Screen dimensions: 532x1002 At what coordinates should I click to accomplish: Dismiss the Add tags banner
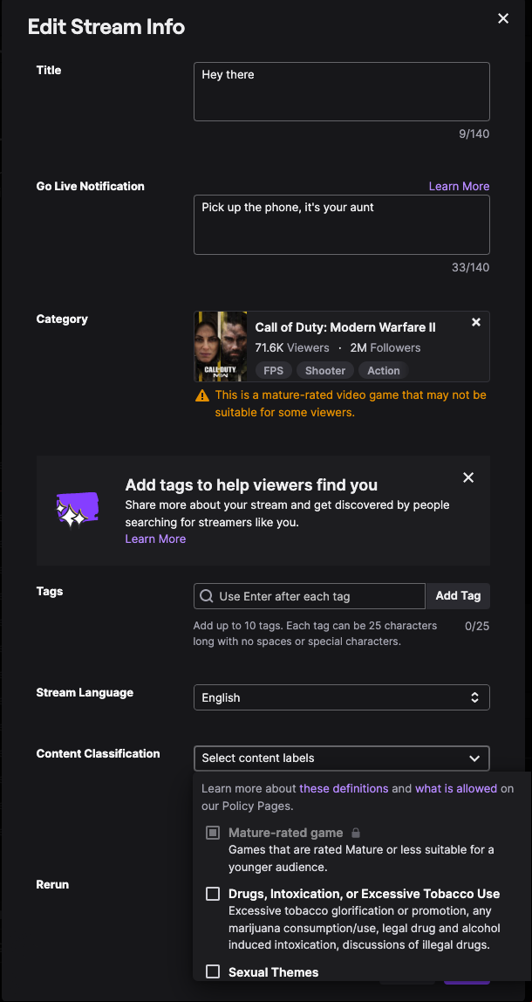click(468, 477)
